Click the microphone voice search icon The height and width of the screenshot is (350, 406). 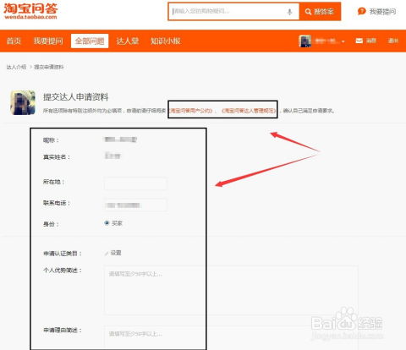pyautogui.click(x=289, y=12)
